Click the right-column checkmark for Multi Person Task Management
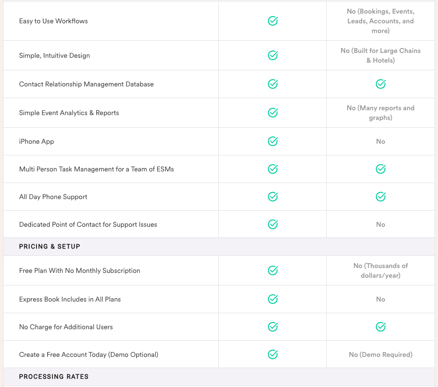 pos(381,169)
